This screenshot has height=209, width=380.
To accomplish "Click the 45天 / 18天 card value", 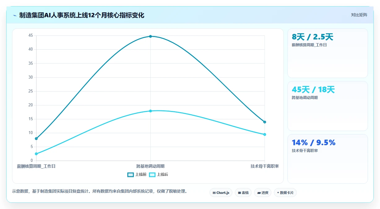I will point(313,90).
